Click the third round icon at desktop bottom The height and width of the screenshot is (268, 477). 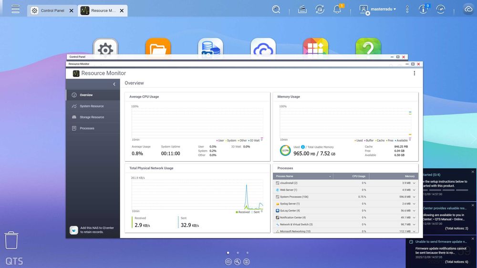tap(247, 262)
